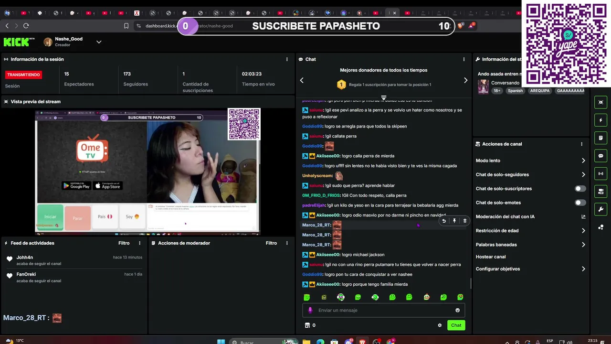Delete the hovered Marco_28_RT chat message
The width and height of the screenshot is (611, 344).
465,221
